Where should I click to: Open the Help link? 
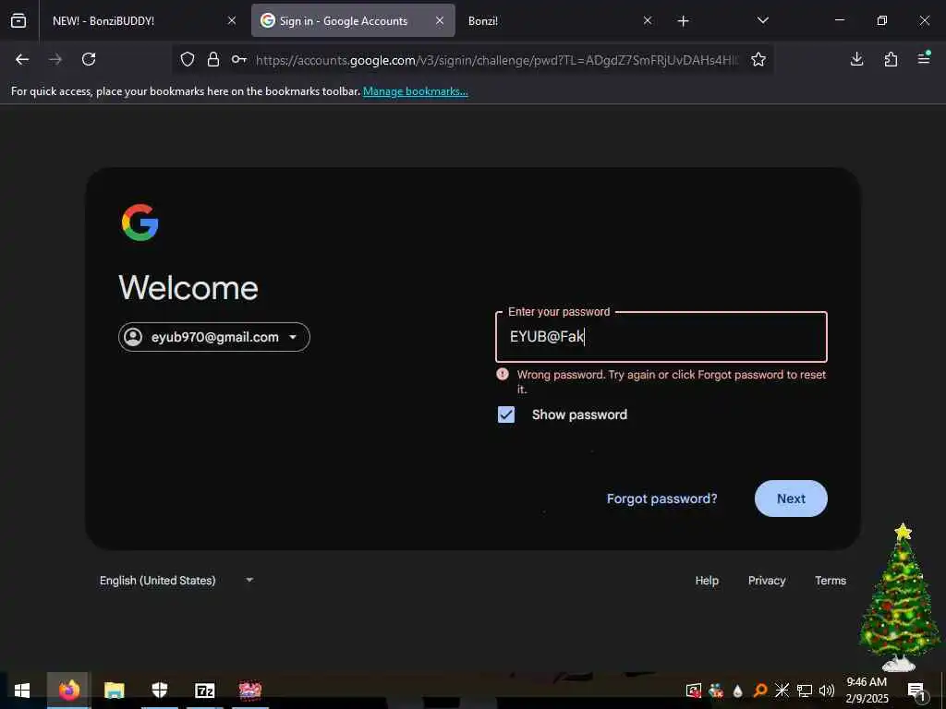point(707,581)
